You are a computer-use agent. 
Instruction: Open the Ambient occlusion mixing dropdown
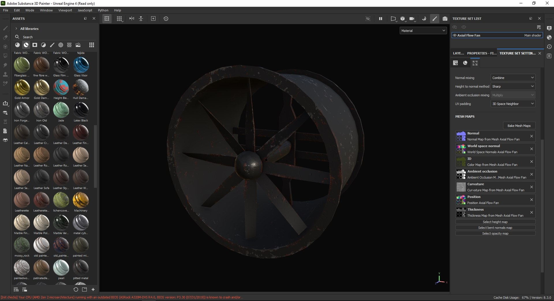513,95
